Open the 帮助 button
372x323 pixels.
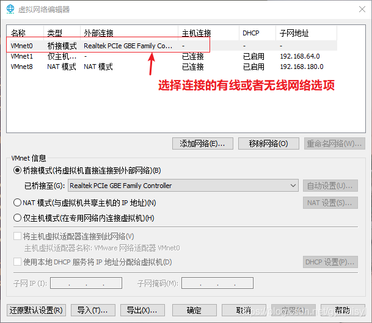pos(343,310)
